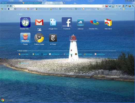Viewport: 135px width, 103px height.
Task: Open the Google bookmark
Action: click(4, 9)
